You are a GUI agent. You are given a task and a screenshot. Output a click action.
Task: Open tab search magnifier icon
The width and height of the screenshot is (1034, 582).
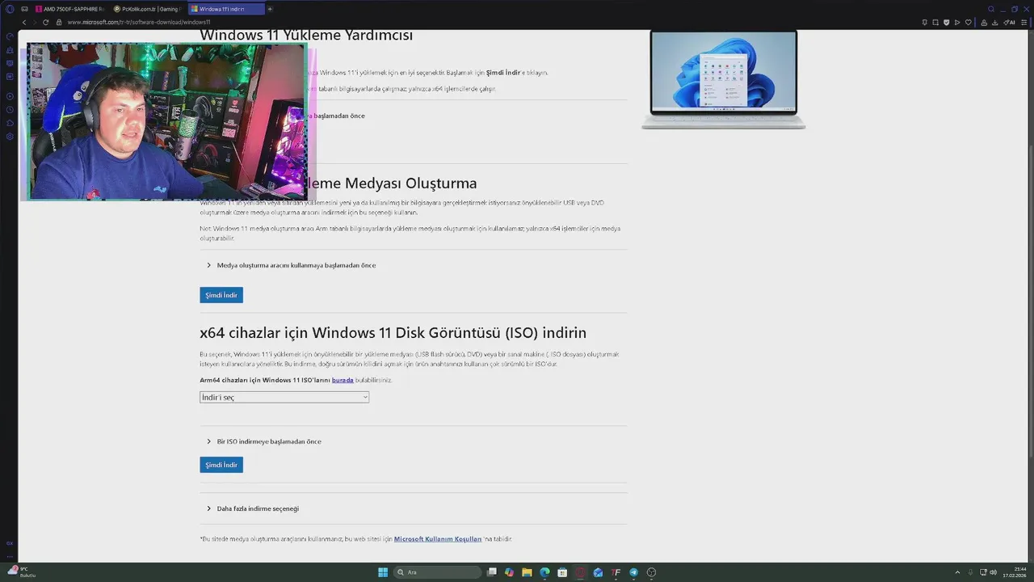tap(991, 9)
